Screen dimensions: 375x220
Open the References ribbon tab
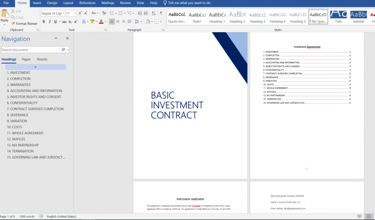point(87,3)
